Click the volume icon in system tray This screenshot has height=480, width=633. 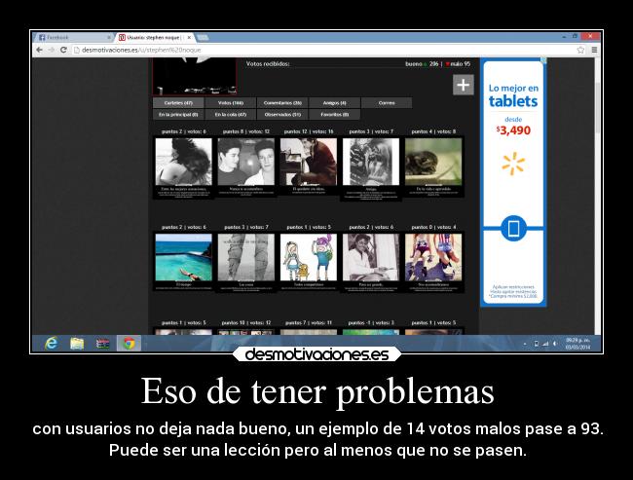coord(555,344)
